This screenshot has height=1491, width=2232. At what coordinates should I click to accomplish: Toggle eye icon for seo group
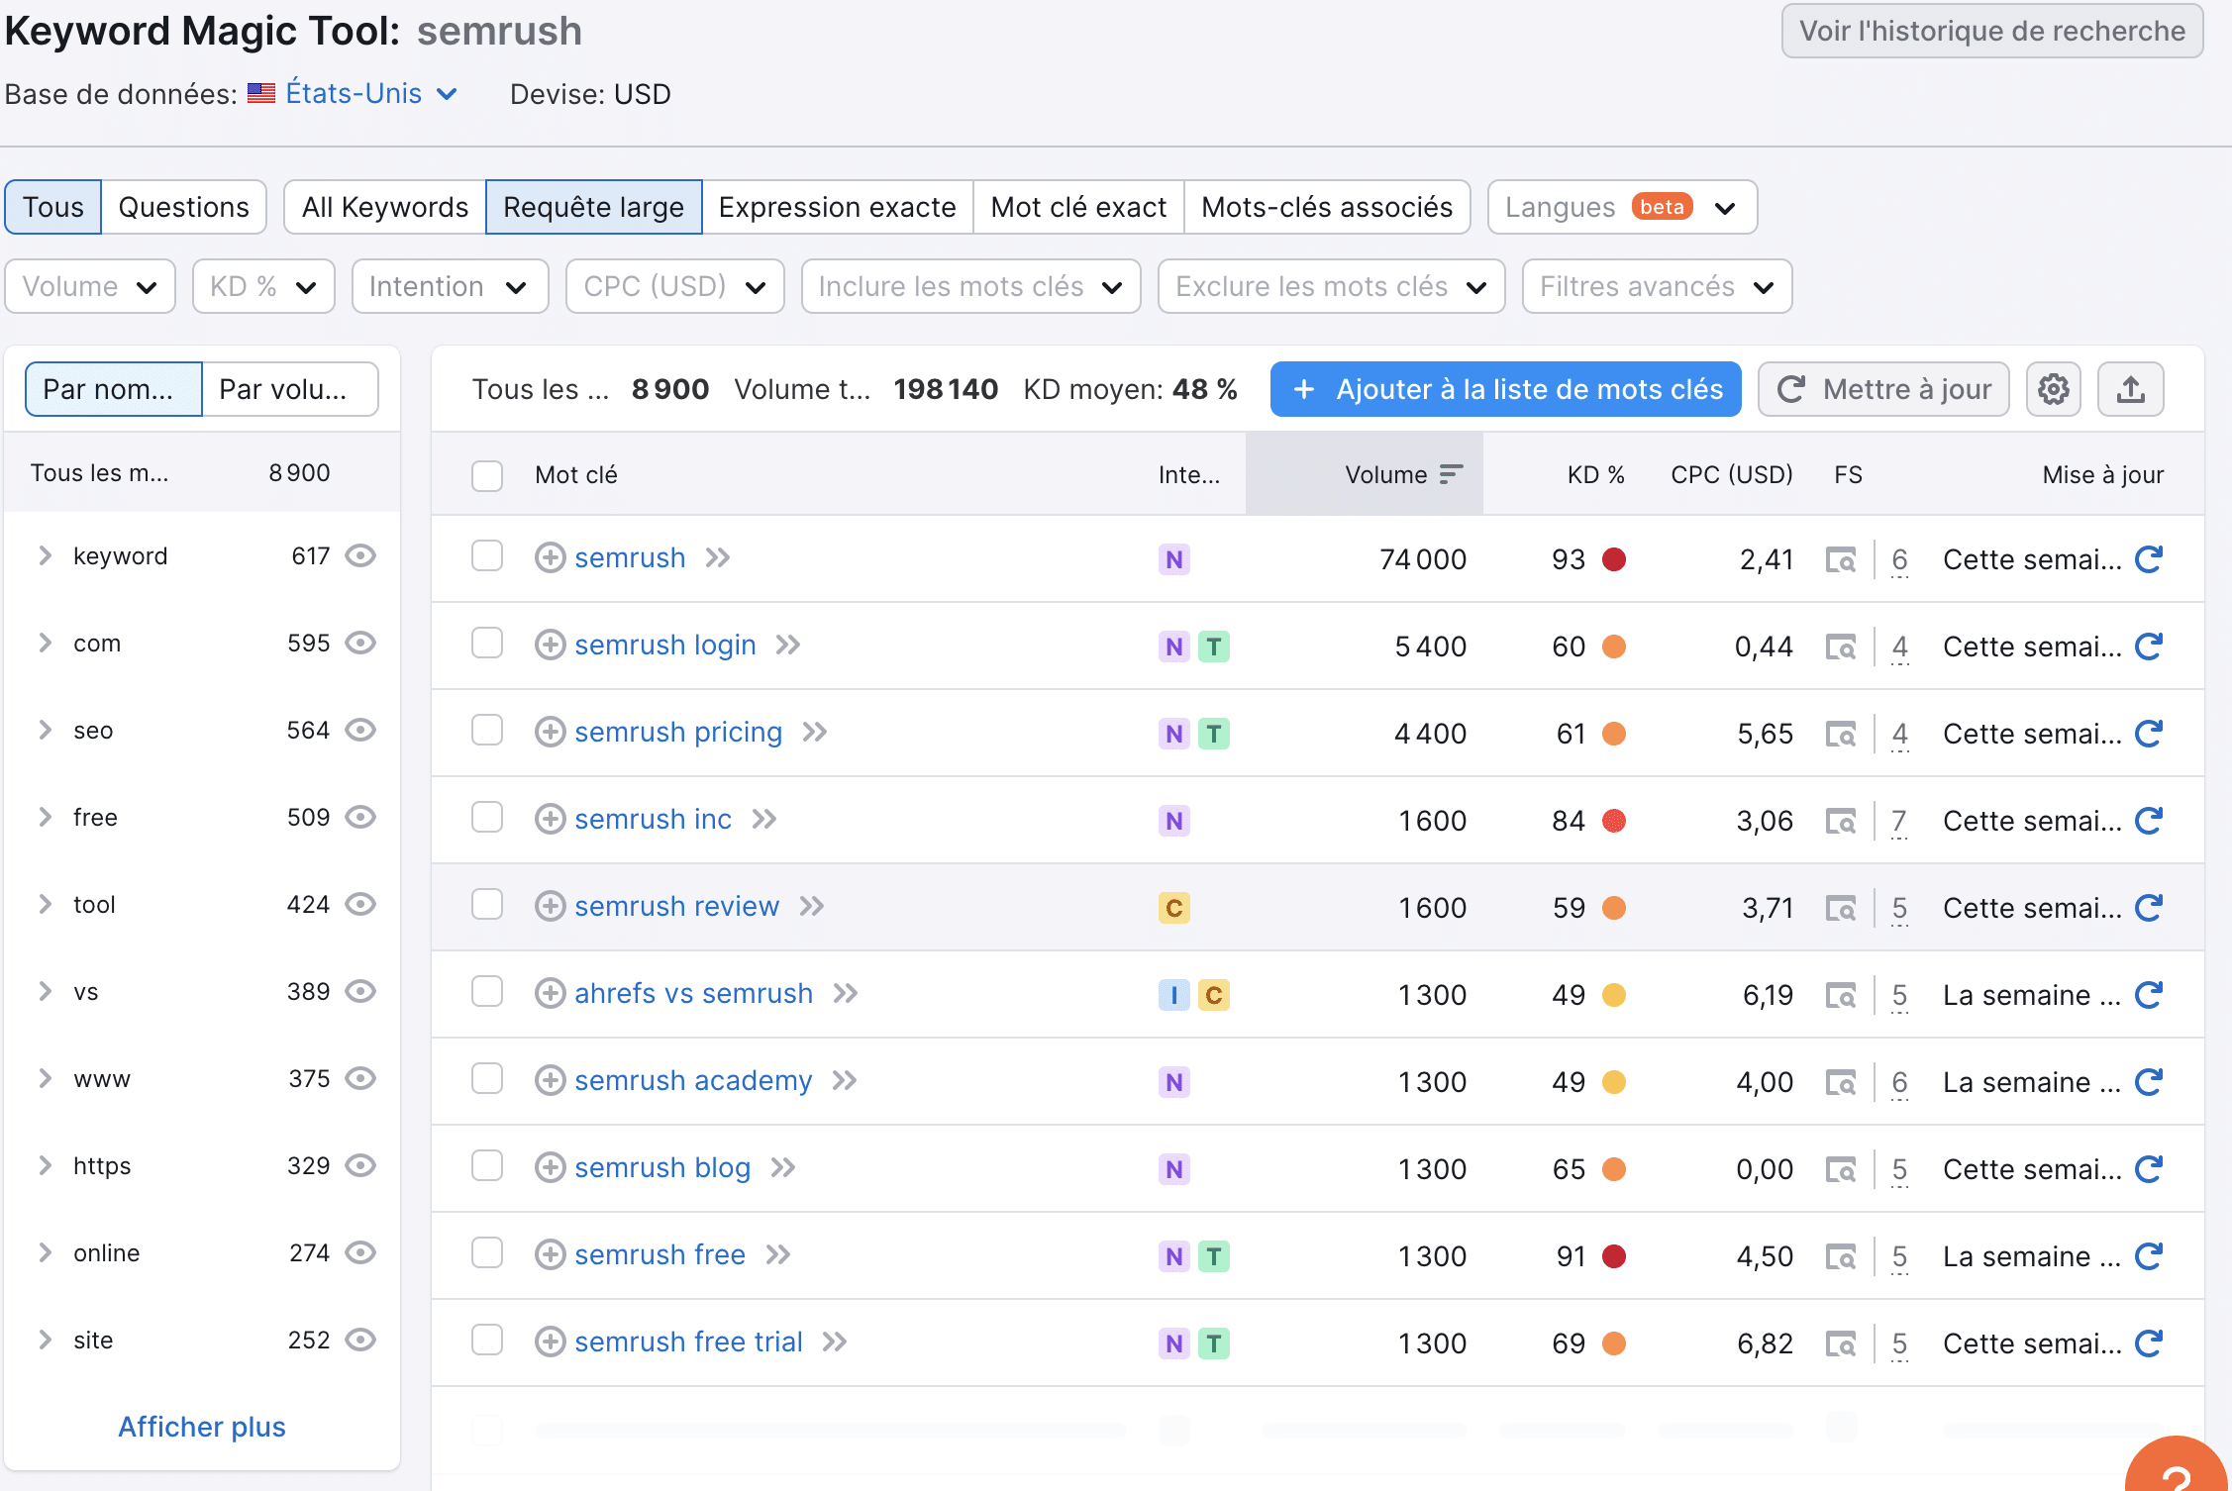coord(360,730)
